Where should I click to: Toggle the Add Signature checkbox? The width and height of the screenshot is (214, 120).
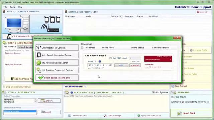coord(153,92)
